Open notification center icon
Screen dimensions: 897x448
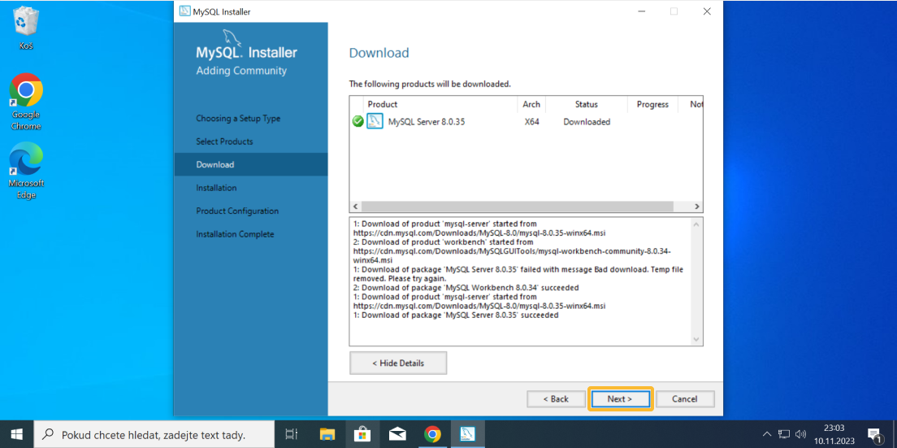[874, 434]
